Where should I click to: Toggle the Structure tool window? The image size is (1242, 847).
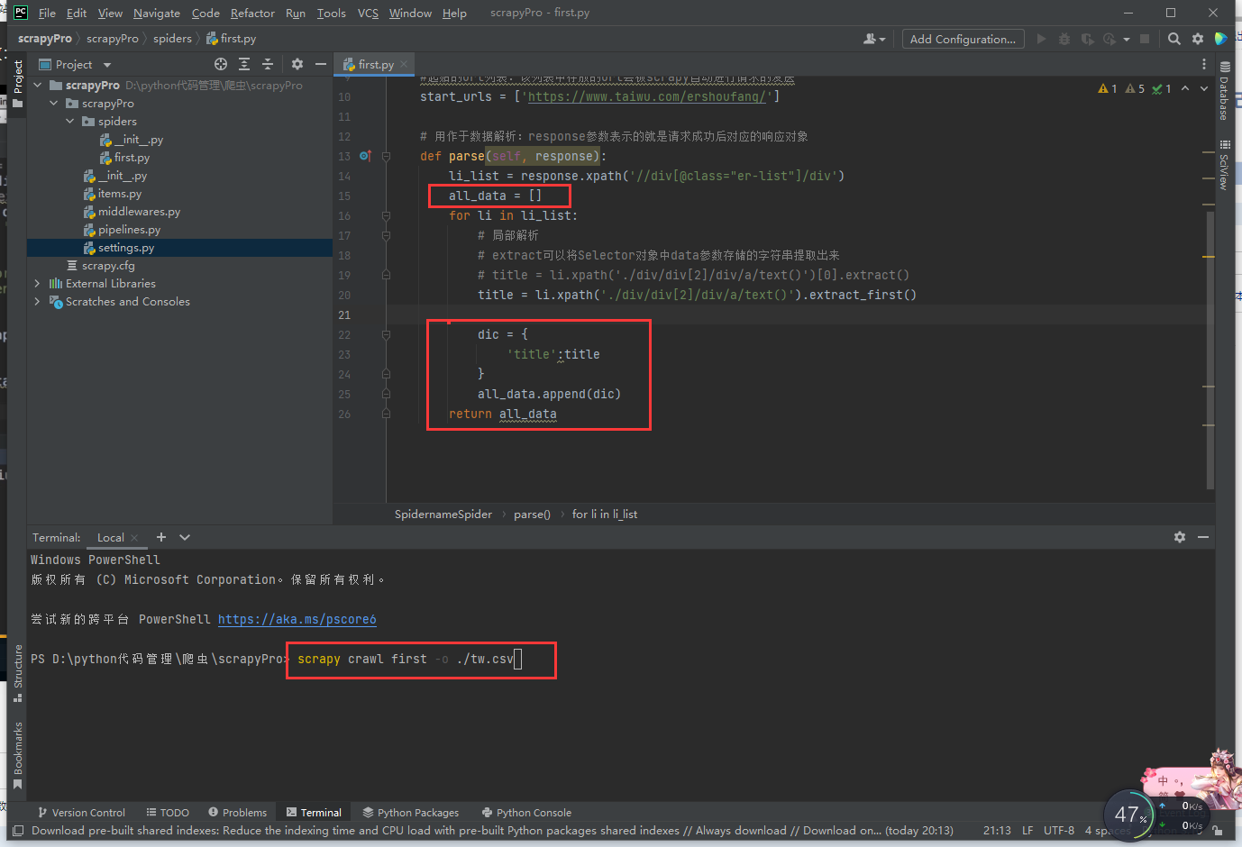pyautogui.click(x=18, y=673)
